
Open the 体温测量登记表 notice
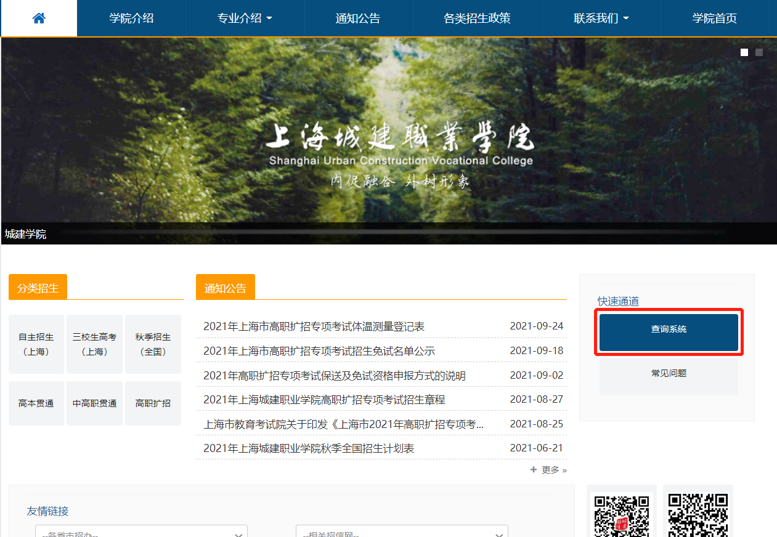click(x=314, y=326)
